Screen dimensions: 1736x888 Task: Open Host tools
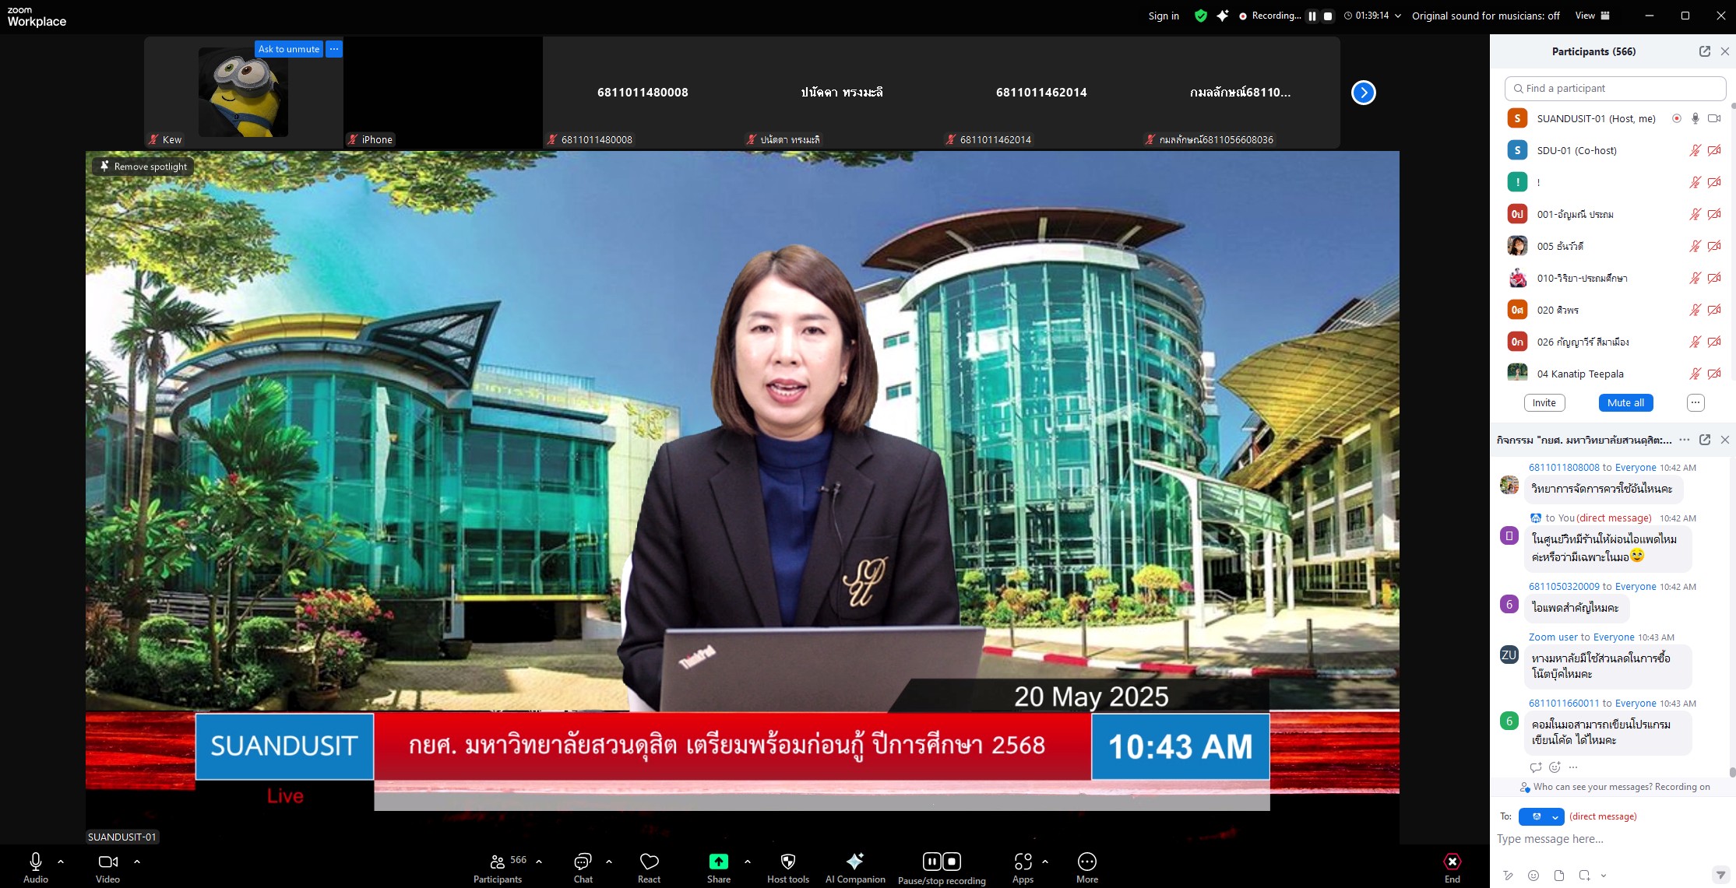pyautogui.click(x=788, y=867)
